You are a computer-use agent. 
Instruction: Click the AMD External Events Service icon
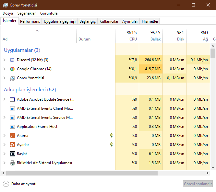click(x=12, y=118)
